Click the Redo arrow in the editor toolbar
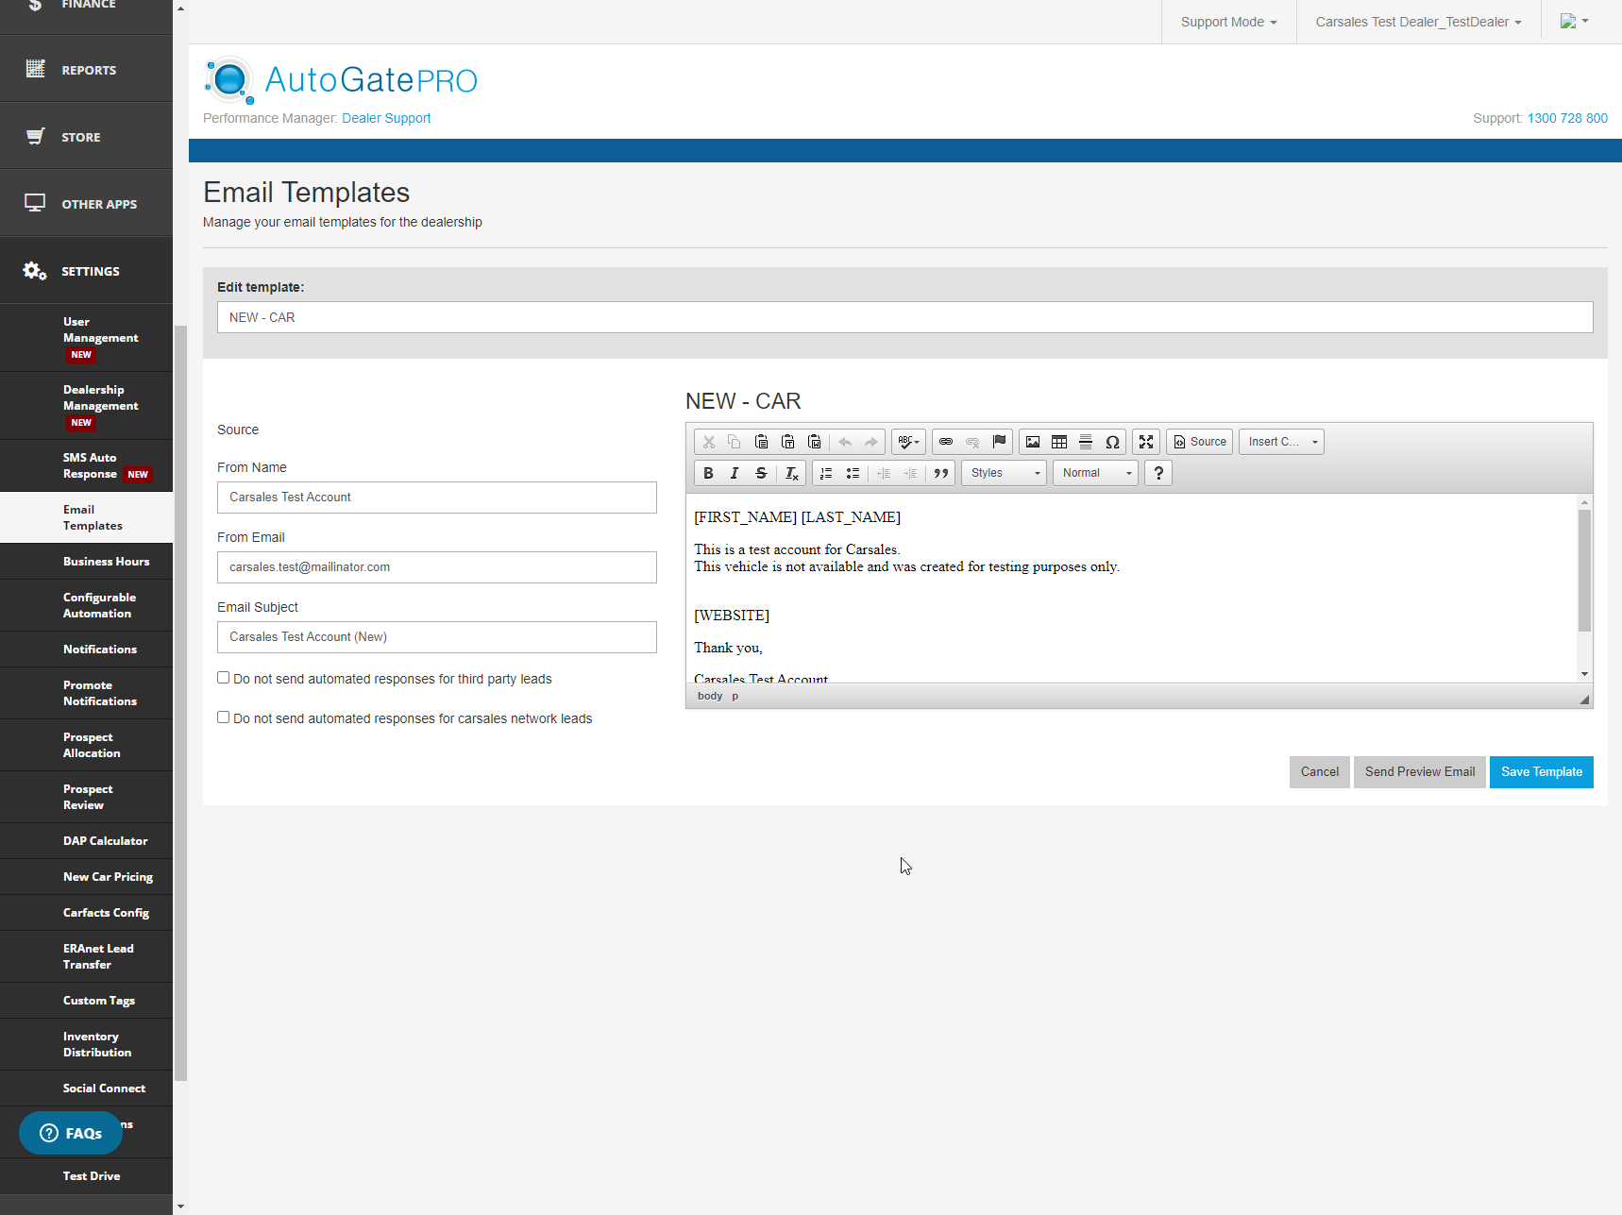The image size is (1622, 1215). (x=870, y=442)
